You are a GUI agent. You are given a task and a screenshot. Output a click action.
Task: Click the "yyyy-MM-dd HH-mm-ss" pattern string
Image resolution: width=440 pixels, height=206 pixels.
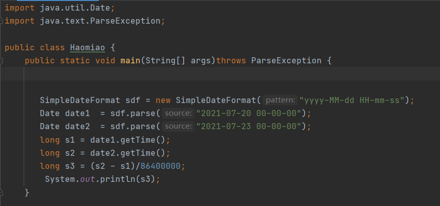point(352,100)
